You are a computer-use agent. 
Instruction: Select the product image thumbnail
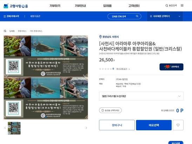[x=14, y=128]
